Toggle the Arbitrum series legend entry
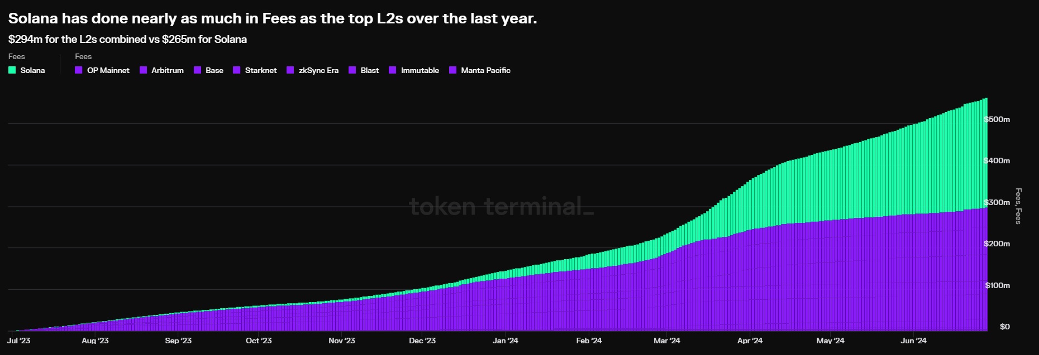The image size is (1039, 355). point(161,70)
